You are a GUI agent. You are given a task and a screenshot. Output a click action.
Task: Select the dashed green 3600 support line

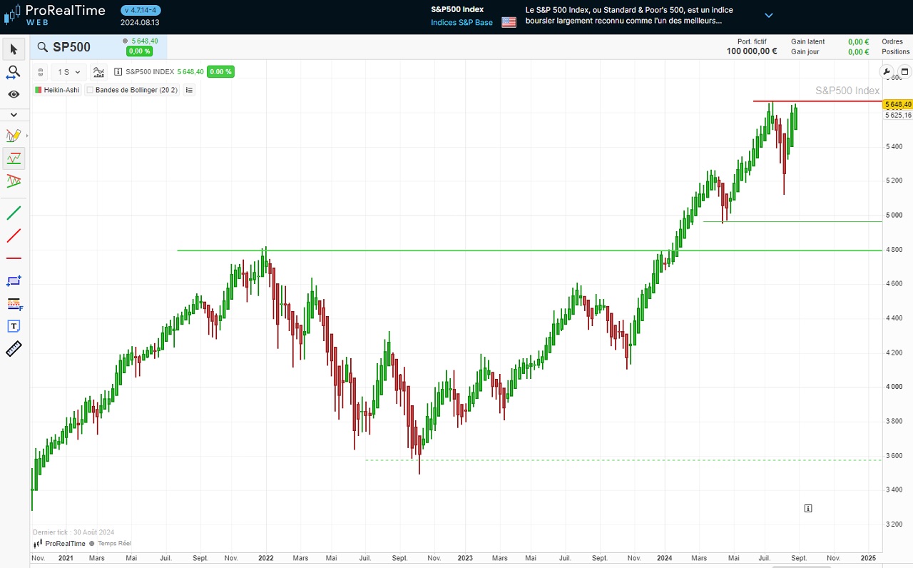(x=623, y=460)
